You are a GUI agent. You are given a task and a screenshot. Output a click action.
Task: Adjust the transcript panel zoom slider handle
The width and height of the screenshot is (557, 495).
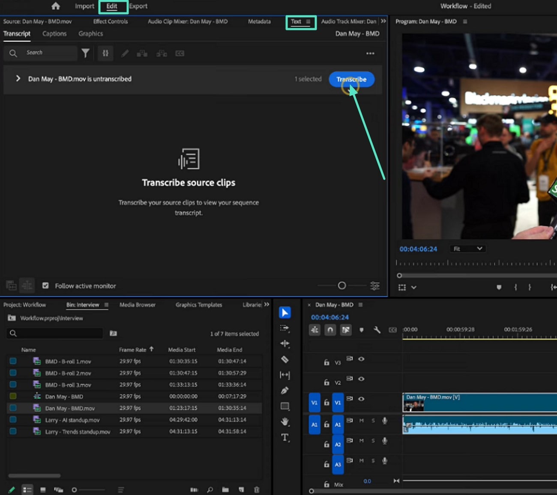click(x=342, y=285)
